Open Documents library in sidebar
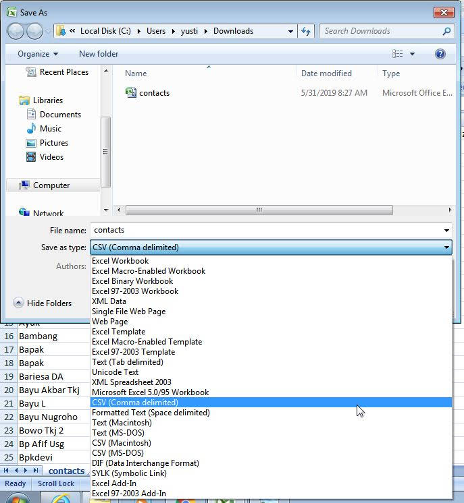This screenshot has height=503, width=464. [53, 115]
